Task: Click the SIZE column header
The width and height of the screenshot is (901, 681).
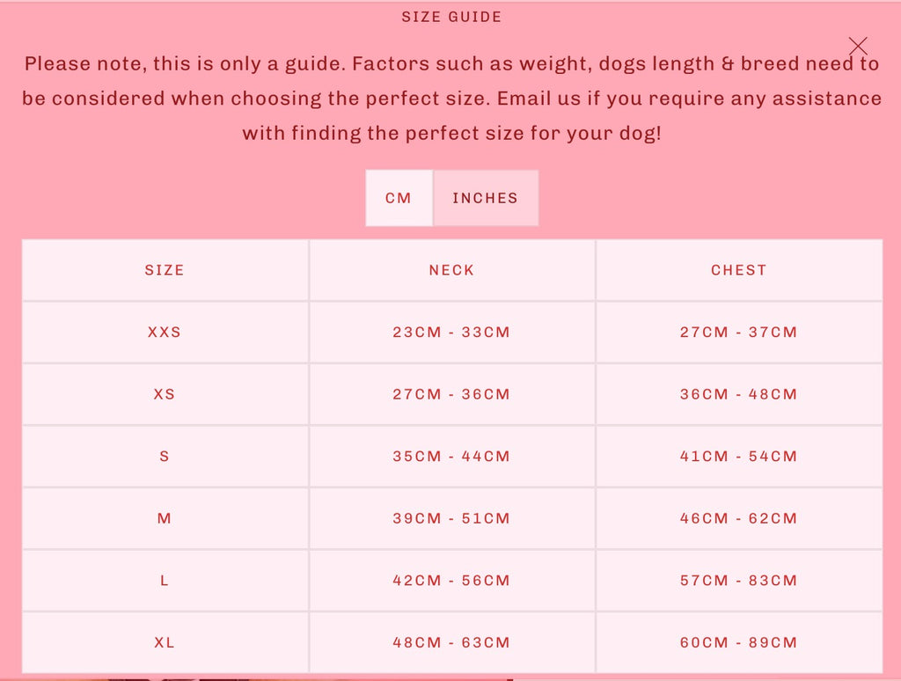Action: (165, 270)
